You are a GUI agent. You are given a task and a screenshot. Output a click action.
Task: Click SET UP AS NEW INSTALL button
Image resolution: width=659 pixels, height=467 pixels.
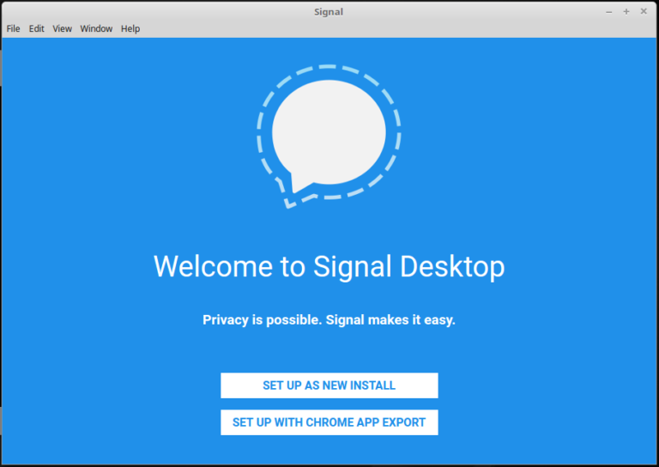click(329, 385)
